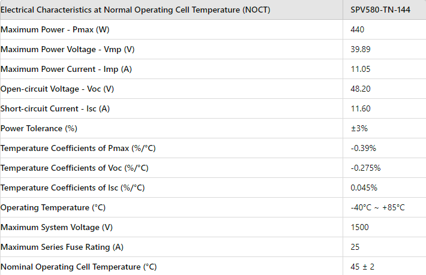The height and width of the screenshot is (275, 426).
Task: Click the 45 ± 2 NOCT value
Action: coord(362,267)
